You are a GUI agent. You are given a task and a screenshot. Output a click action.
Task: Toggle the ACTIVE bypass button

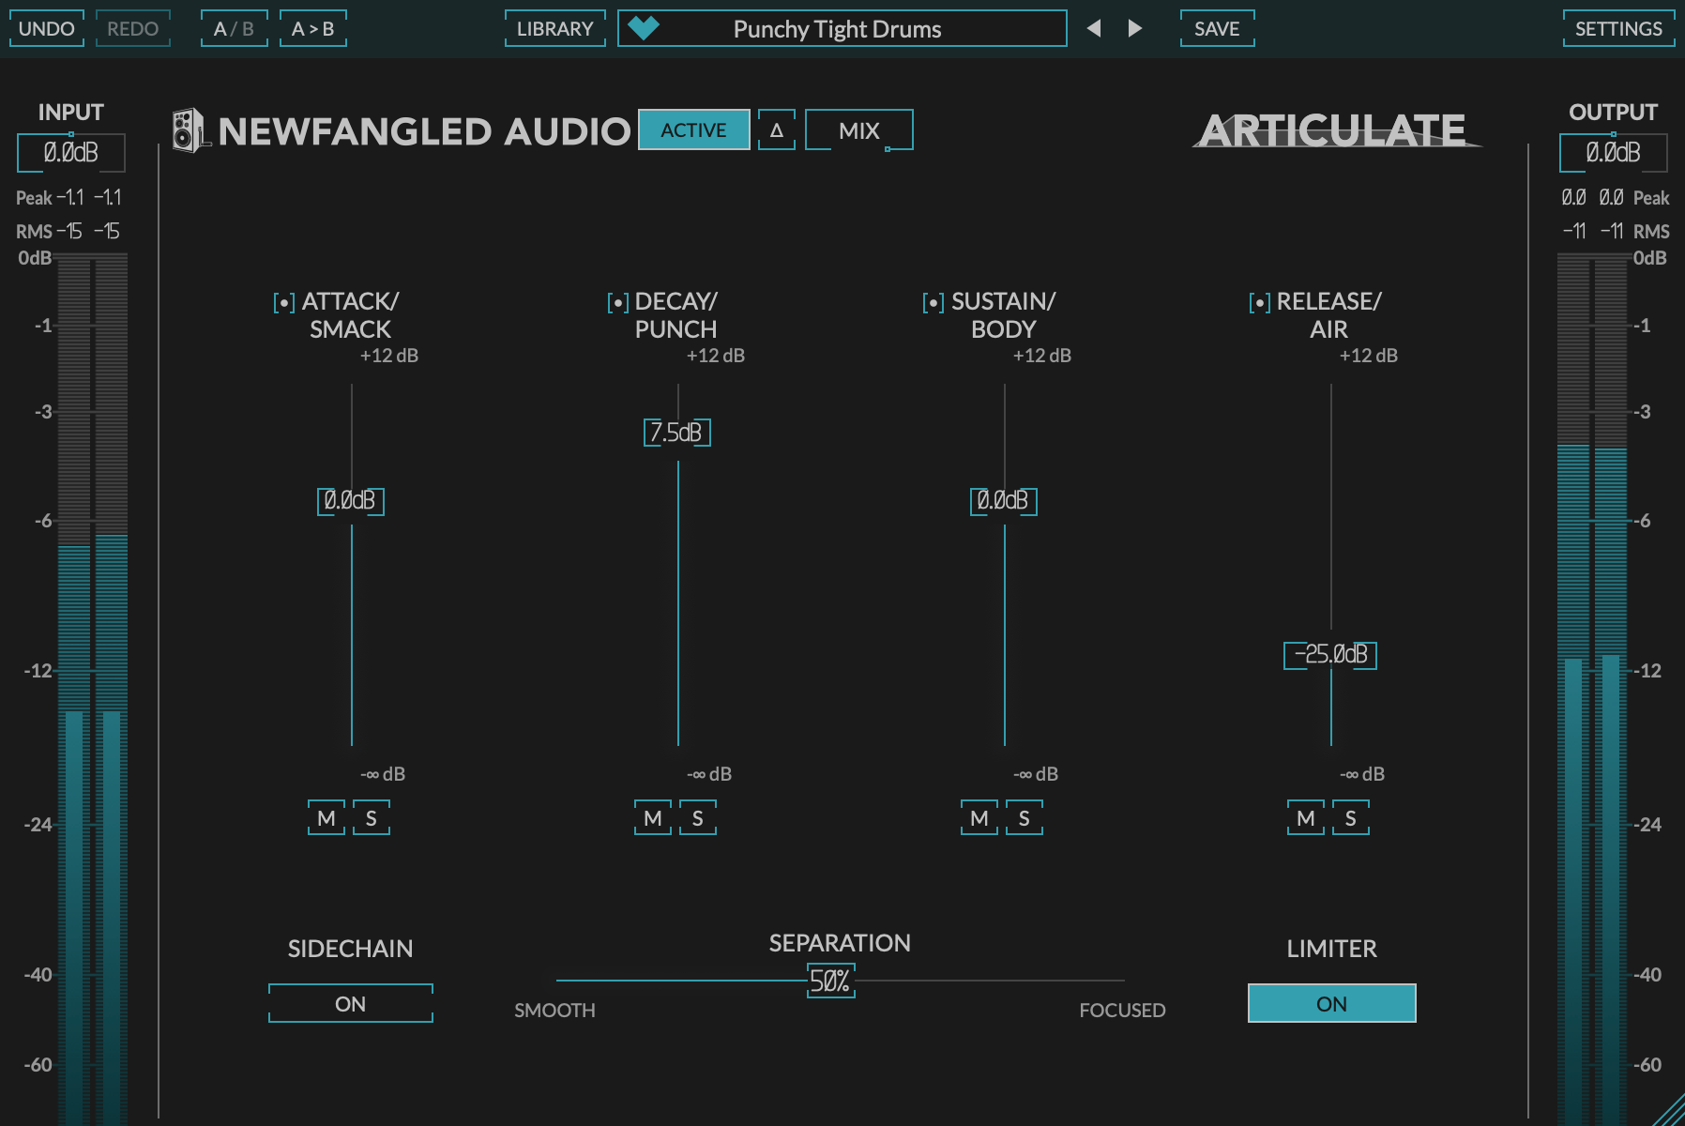(694, 129)
